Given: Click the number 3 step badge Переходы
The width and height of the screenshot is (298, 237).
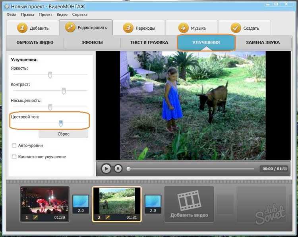Looking at the screenshot, I should click(128, 28).
